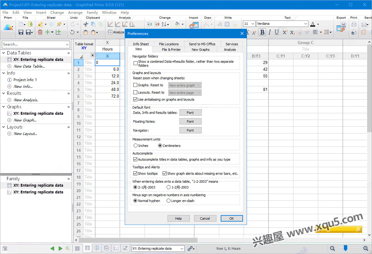Switch to the New Graphs tab
372x254 pixels.
click(201, 50)
